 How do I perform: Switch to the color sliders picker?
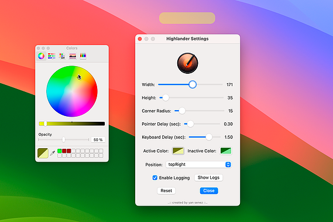pyautogui.click(x=52, y=56)
